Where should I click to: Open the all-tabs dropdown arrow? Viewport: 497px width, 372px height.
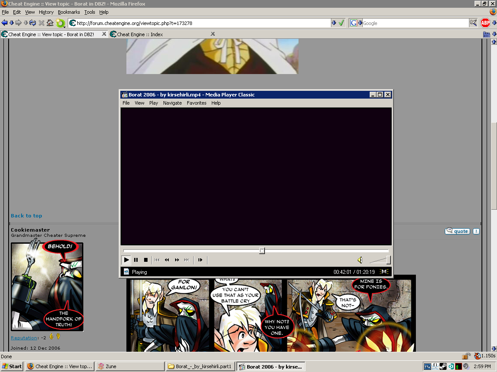tap(494, 34)
